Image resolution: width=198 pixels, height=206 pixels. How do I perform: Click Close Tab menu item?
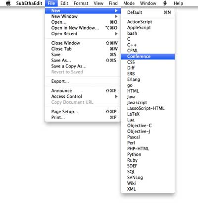(x=83, y=49)
